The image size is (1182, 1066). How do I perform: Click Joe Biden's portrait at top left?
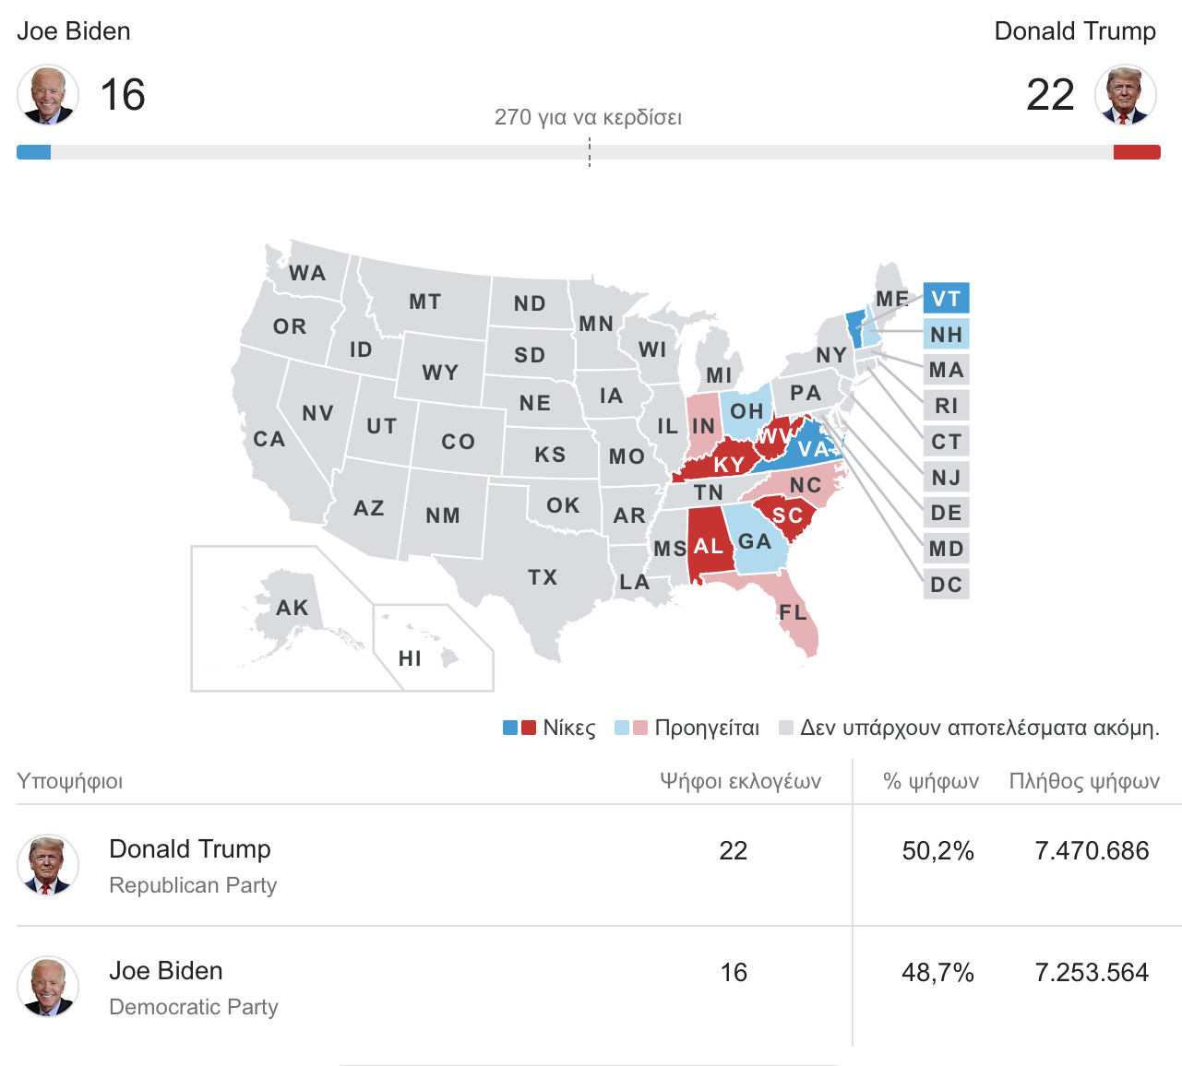coord(48,95)
